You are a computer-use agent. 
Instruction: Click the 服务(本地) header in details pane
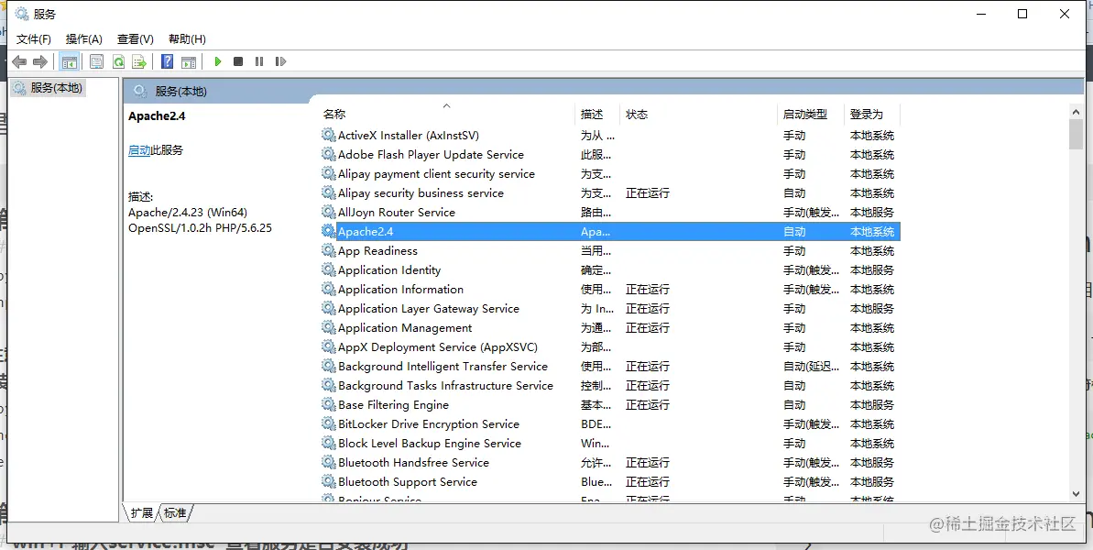click(180, 92)
